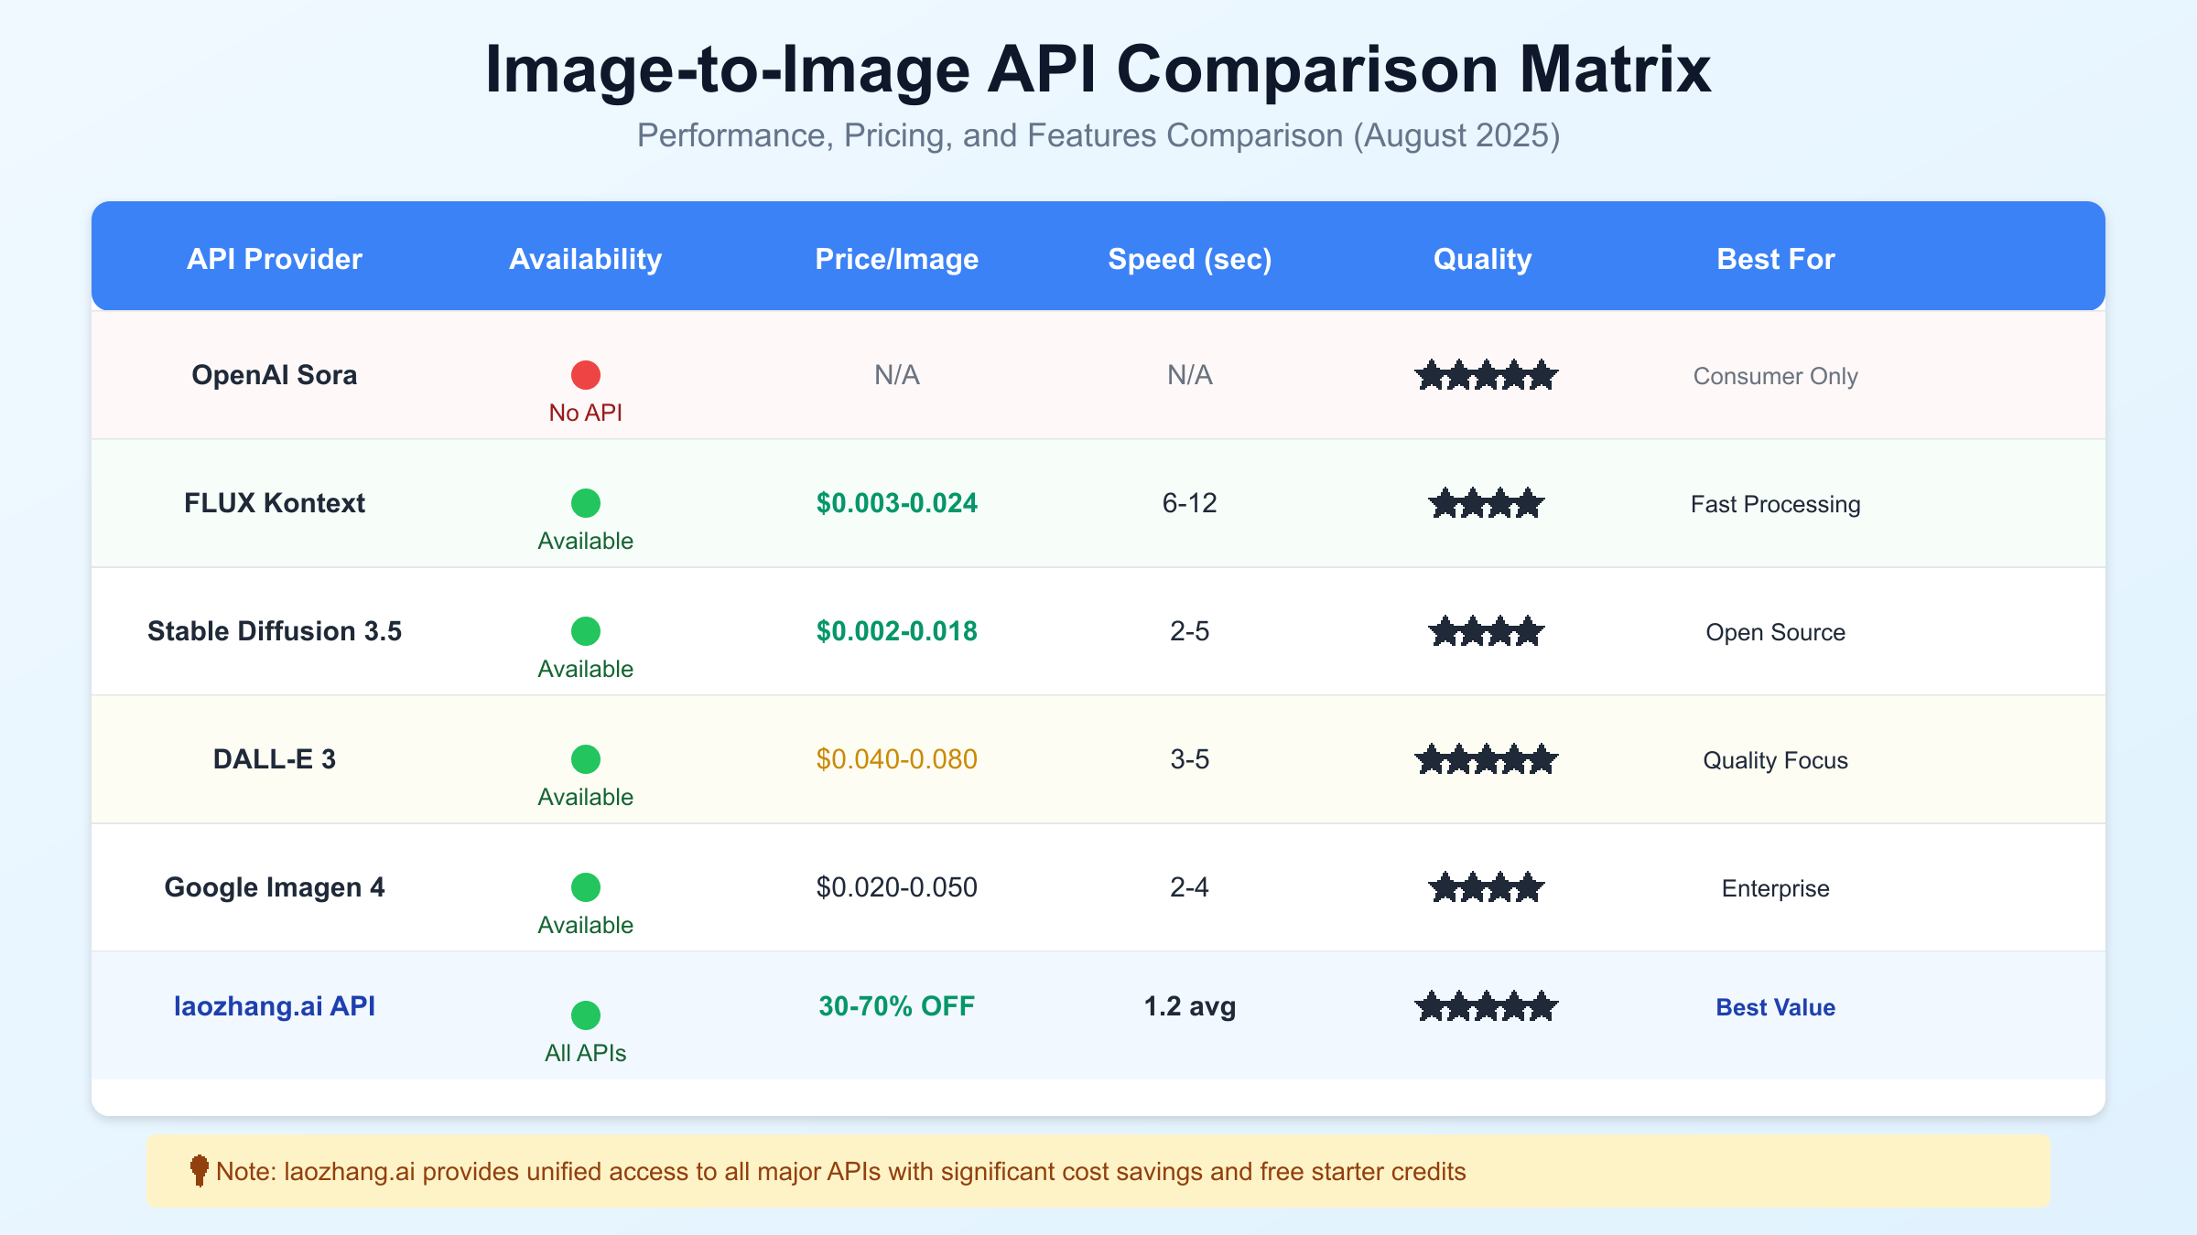Select the Stable Diffusion 3.5 provider name

[x=275, y=631]
